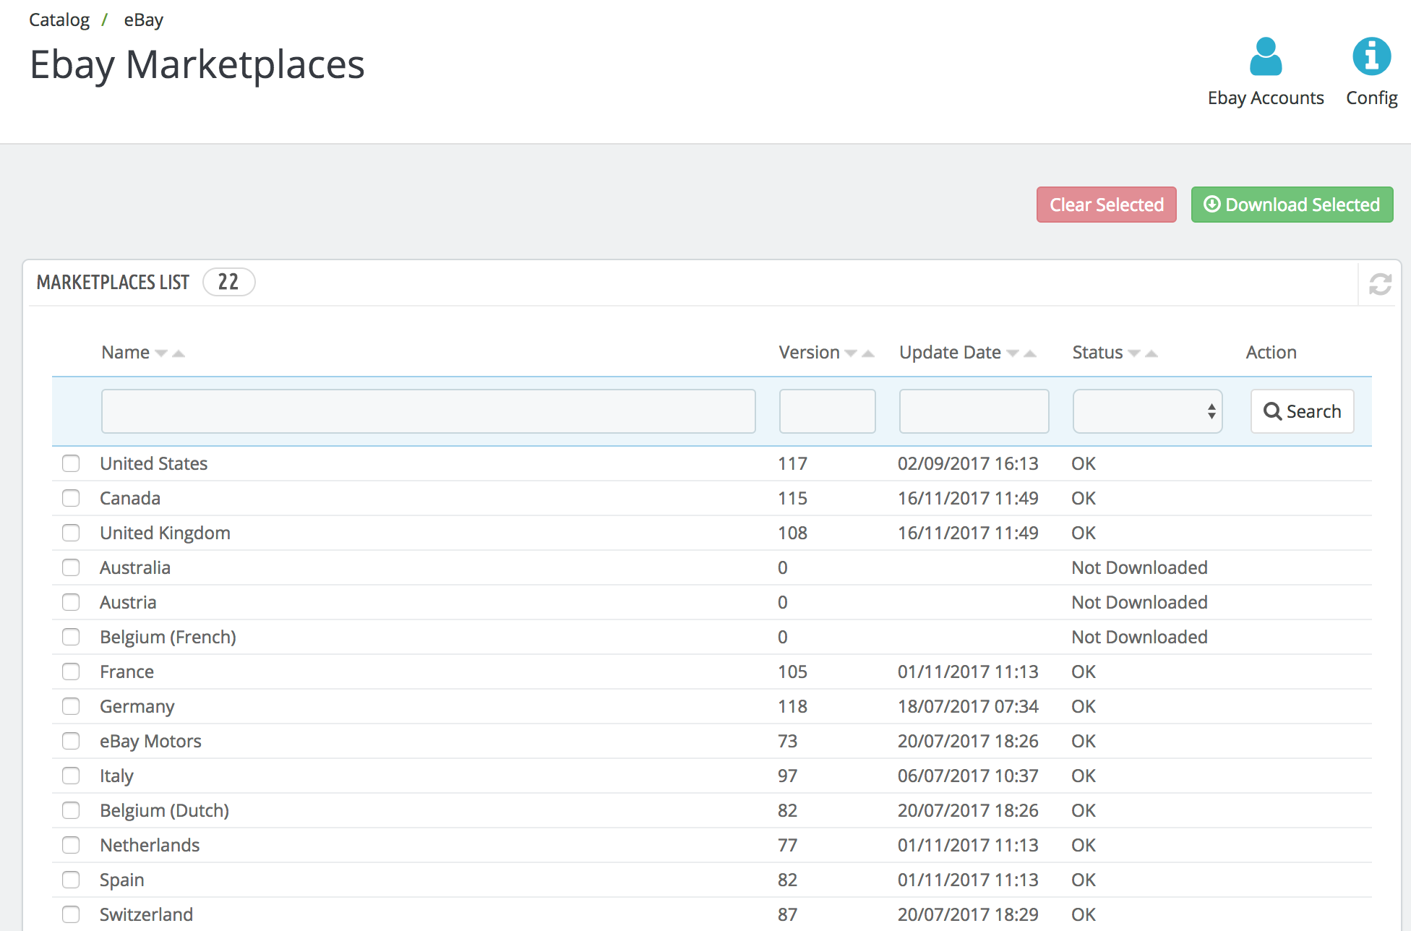The height and width of the screenshot is (931, 1411).
Task: Click Canada version value 115
Action: coord(792,498)
